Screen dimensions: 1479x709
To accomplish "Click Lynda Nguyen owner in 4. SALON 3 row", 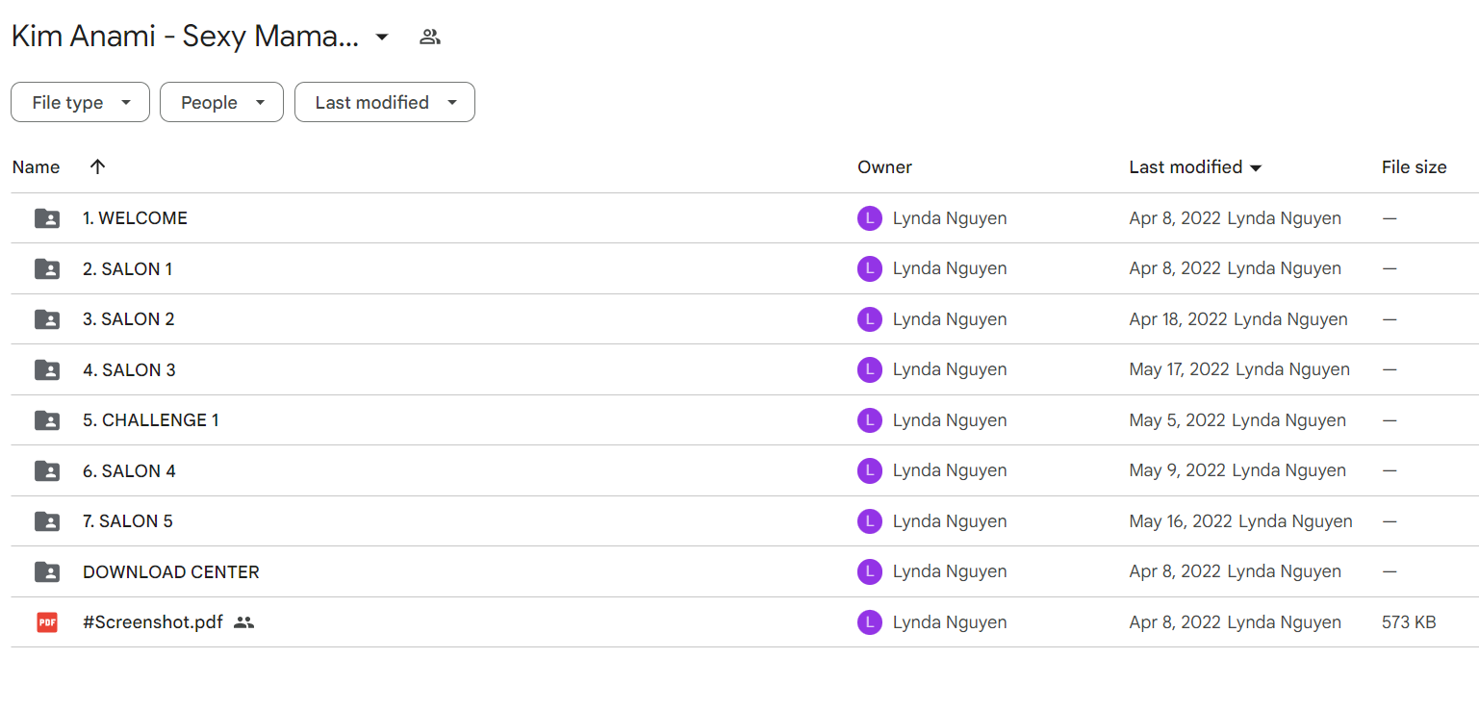I will [x=950, y=370].
